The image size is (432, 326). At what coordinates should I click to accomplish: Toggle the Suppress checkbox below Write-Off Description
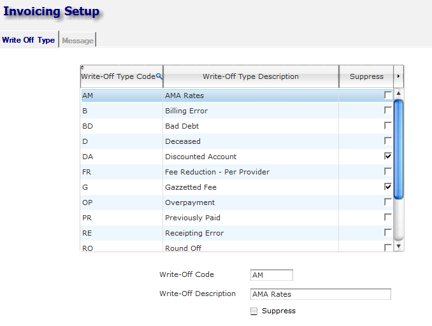coord(254,311)
